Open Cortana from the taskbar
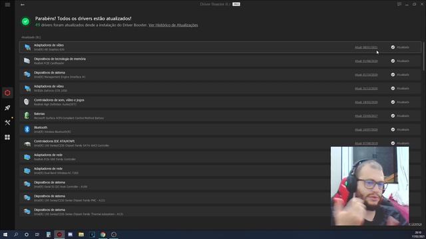The width and height of the screenshot is (426, 239). [27, 234]
